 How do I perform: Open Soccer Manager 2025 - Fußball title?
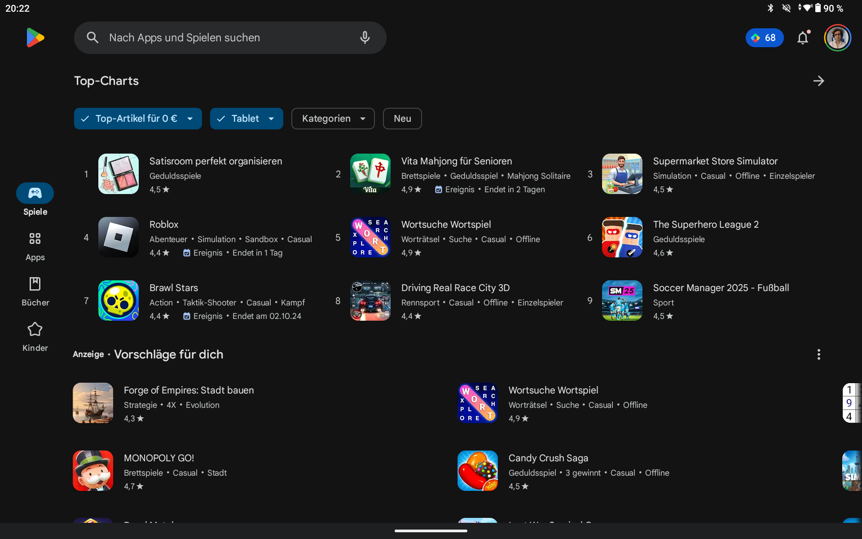coord(721,288)
